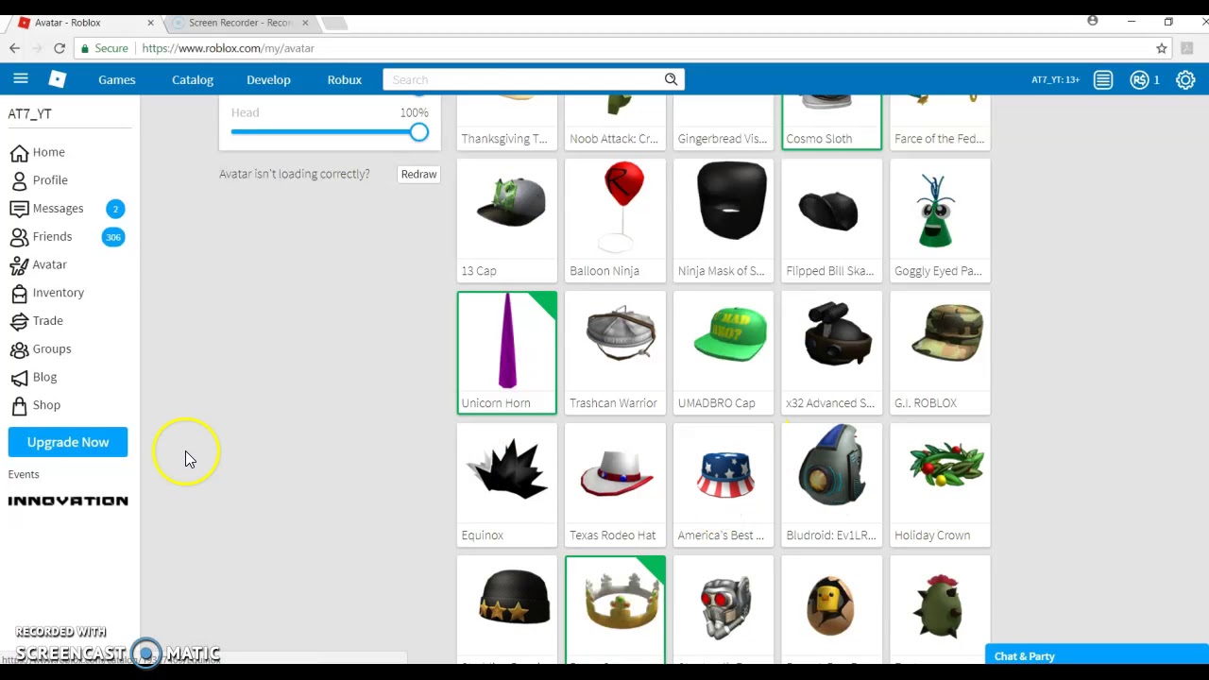
Task: Open Blog from the sidebar
Action: coord(33,377)
